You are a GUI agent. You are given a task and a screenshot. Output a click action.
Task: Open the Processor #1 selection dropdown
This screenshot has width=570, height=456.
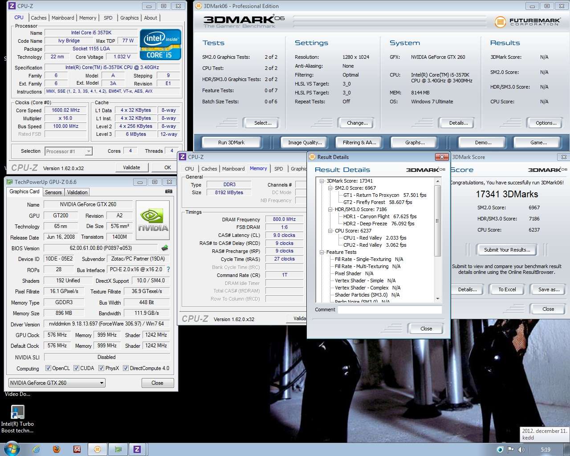69,151
